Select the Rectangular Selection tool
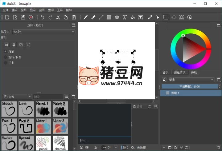This screenshot has width=222, height=151. tap(166, 17)
